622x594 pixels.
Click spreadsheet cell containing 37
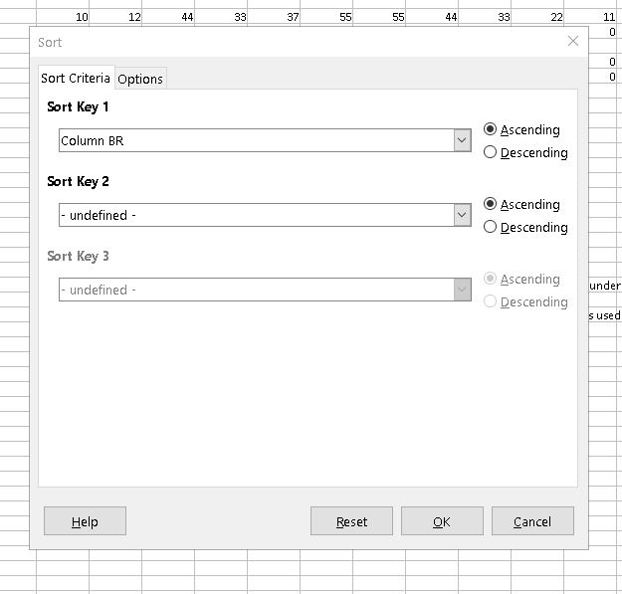(274, 17)
